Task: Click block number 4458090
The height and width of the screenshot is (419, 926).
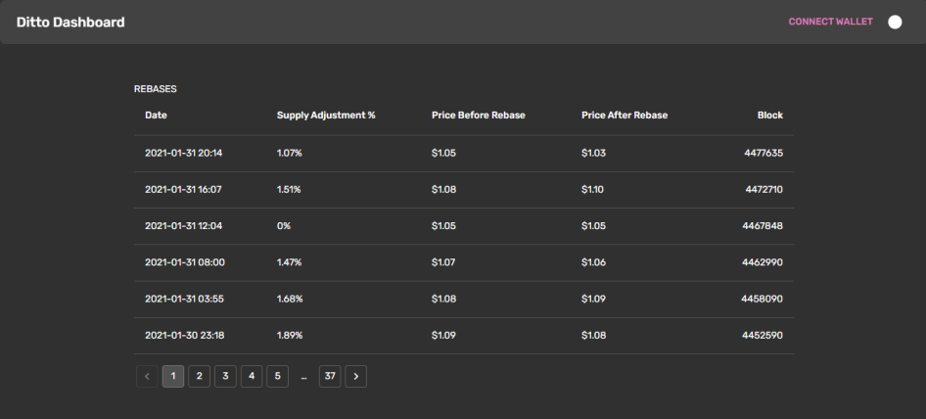Action: point(763,299)
